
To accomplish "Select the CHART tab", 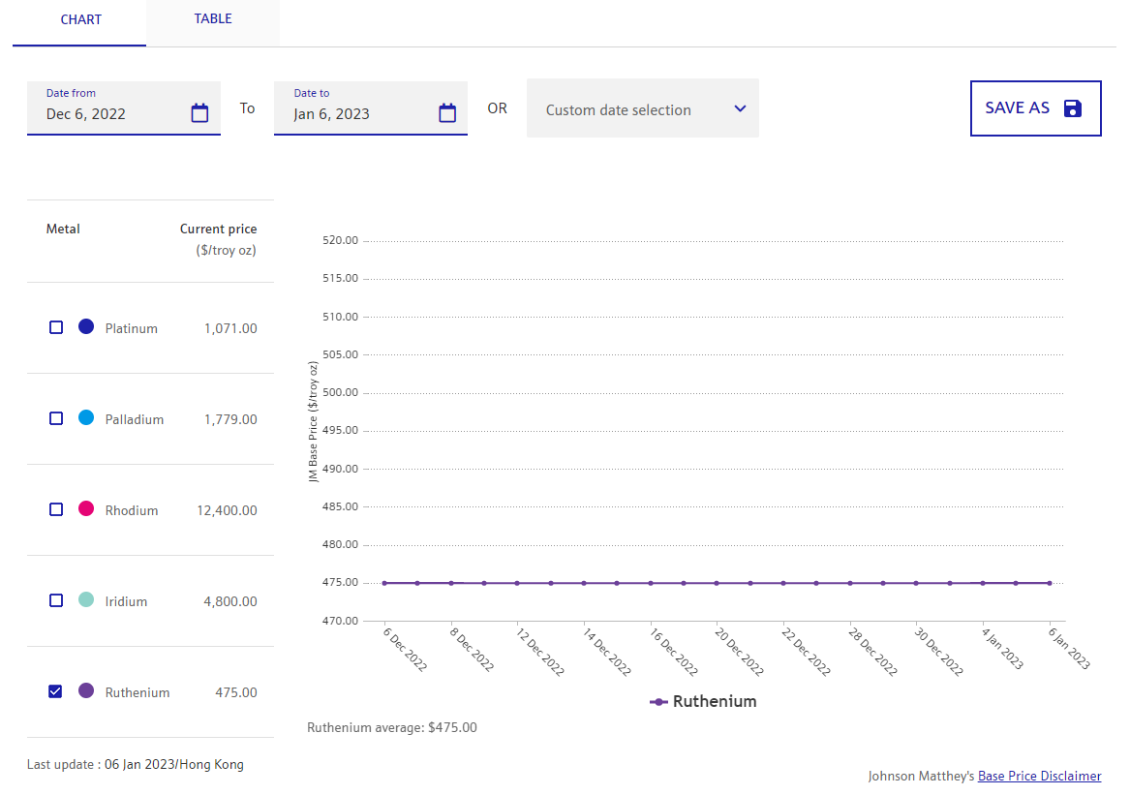I will [x=80, y=20].
